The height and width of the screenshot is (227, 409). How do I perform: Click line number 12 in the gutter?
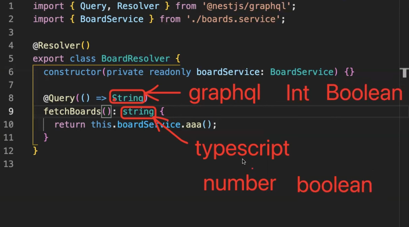[x=8, y=151]
